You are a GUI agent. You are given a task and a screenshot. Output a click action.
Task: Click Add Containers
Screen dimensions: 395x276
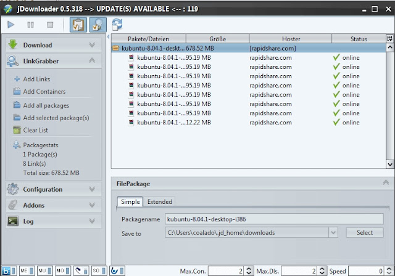[x=44, y=92]
